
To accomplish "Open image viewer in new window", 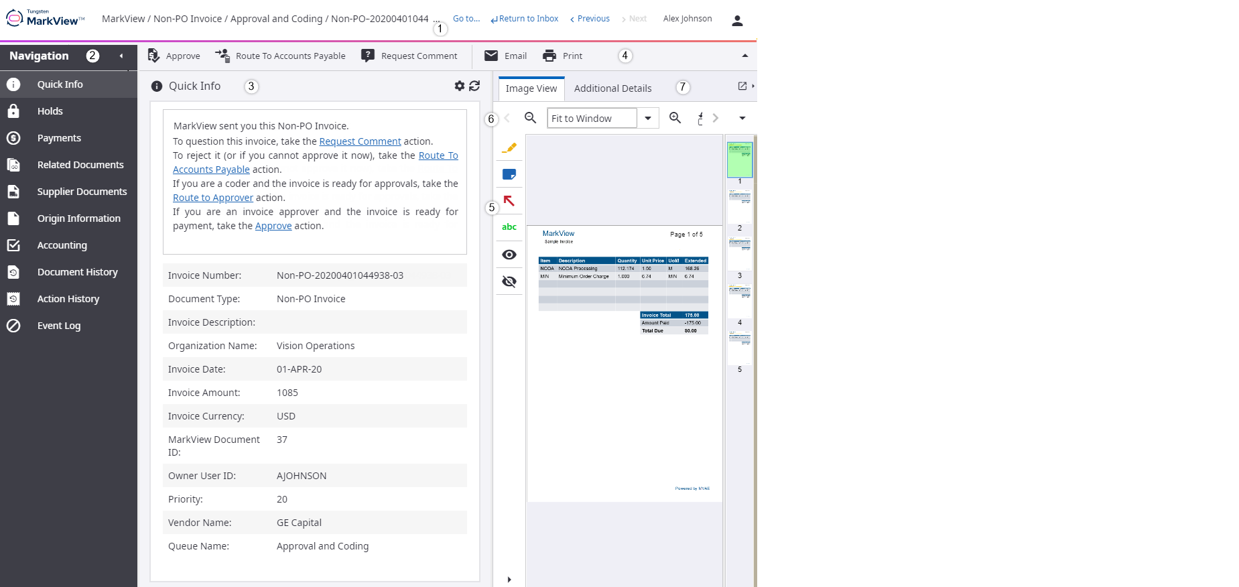I will [x=742, y=86].
